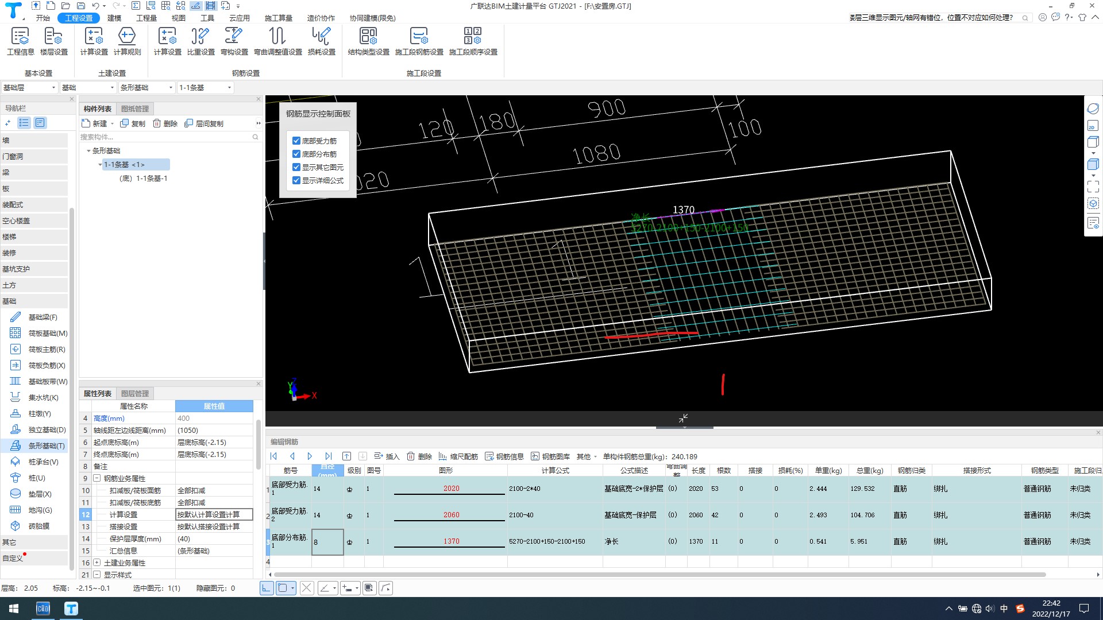
Task: Toggle 显示其它图元 checkbox
Action: click(x=296, y=167)
